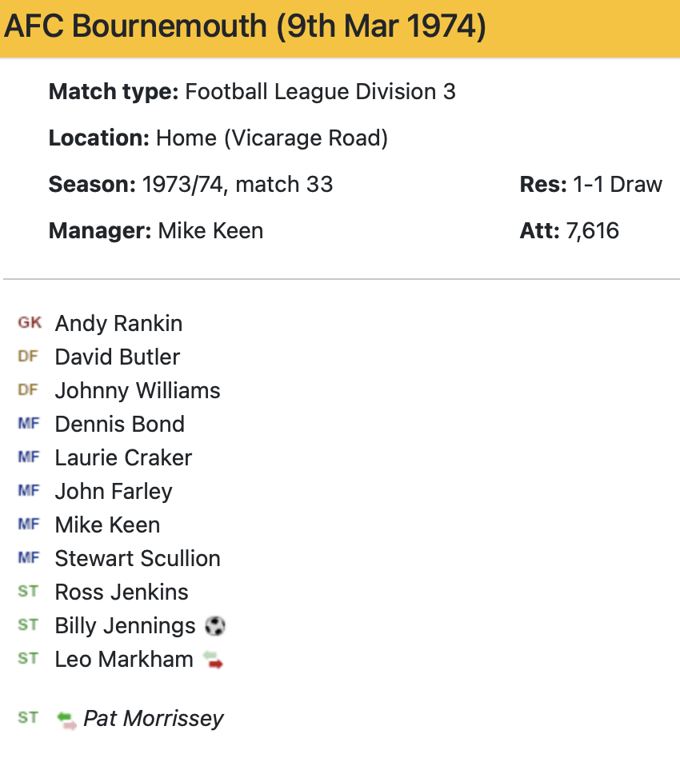Click the DF icon beside David Butler

point(28,357)
